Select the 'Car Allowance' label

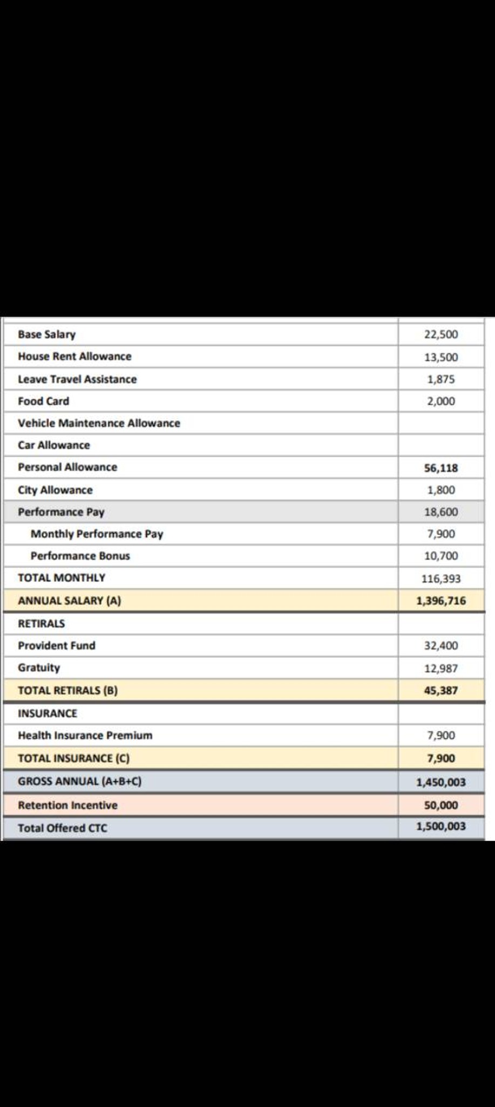pyautogui.click(x=54, y=445)
